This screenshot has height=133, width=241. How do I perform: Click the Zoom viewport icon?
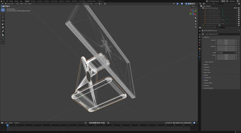pyautogui.click(x=196, y=18)
